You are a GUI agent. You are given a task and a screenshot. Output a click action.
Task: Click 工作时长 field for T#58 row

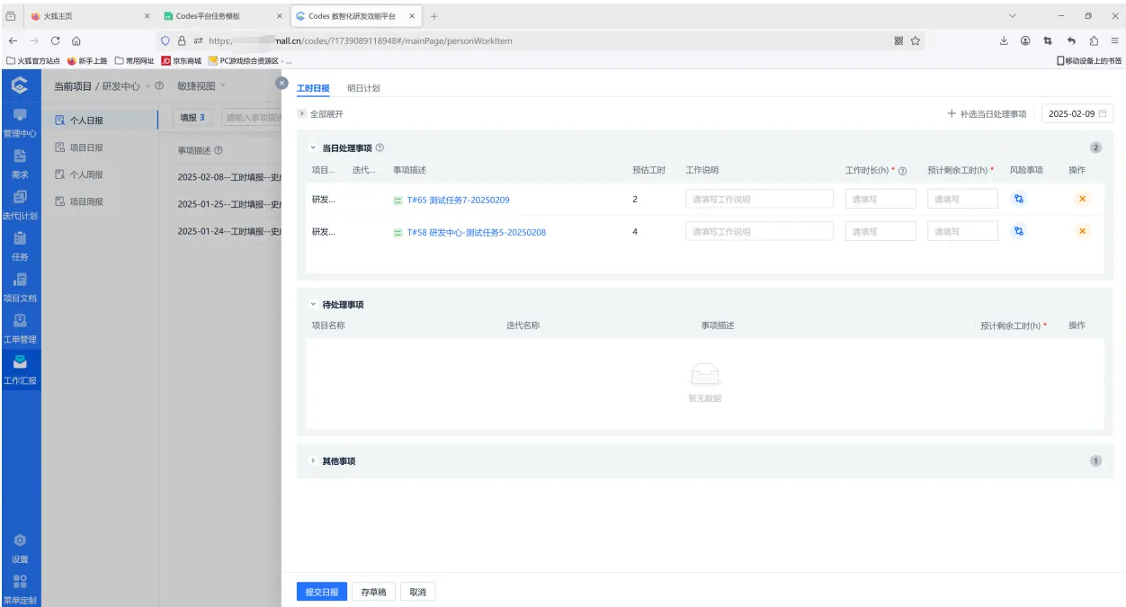click(880, 231)
